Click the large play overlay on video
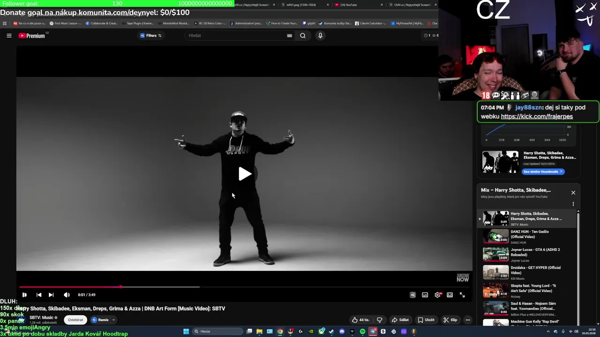The height and width of the screenshot is (337, 600). [x=245, y=174]
